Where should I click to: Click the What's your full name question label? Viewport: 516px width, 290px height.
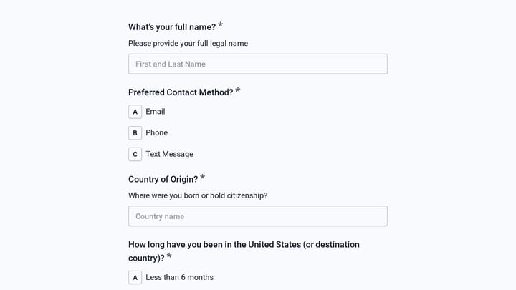[172, 27]
